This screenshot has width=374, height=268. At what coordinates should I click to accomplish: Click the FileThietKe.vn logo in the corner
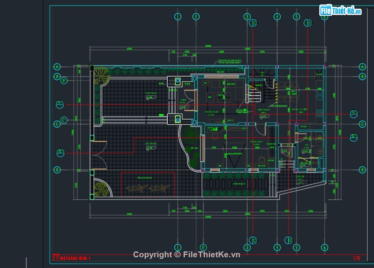click(341, 10)
